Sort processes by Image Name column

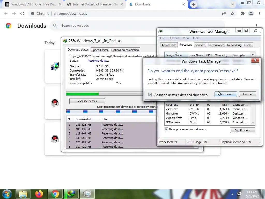click(176, 55)
